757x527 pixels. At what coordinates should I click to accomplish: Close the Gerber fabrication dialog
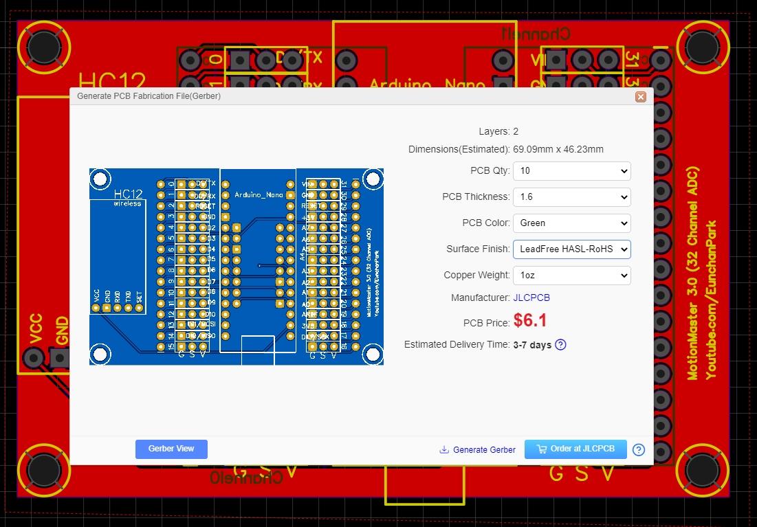coord(641,97)
